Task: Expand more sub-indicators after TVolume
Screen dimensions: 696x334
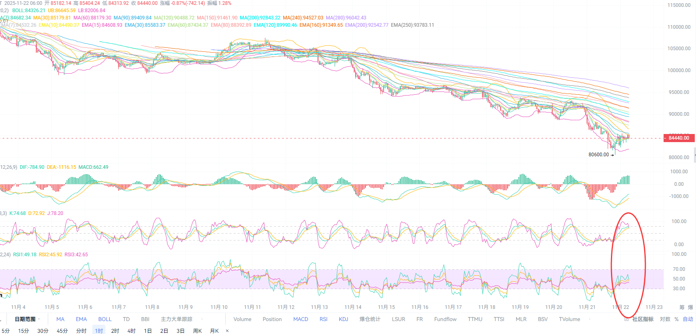Action: click(x=590, y=319)
